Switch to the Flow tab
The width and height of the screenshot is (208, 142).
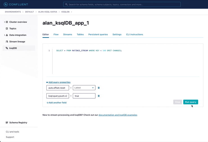(x=56, y=34)
